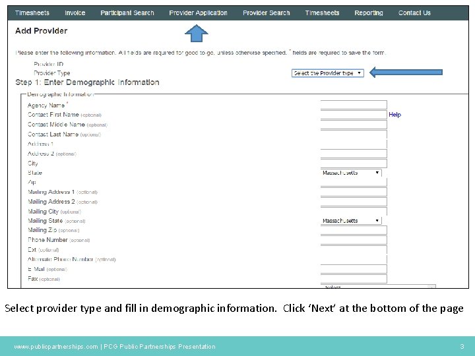Click the Zip input field
Viewport: 475px width, 356px height.
tap(354, 182)
